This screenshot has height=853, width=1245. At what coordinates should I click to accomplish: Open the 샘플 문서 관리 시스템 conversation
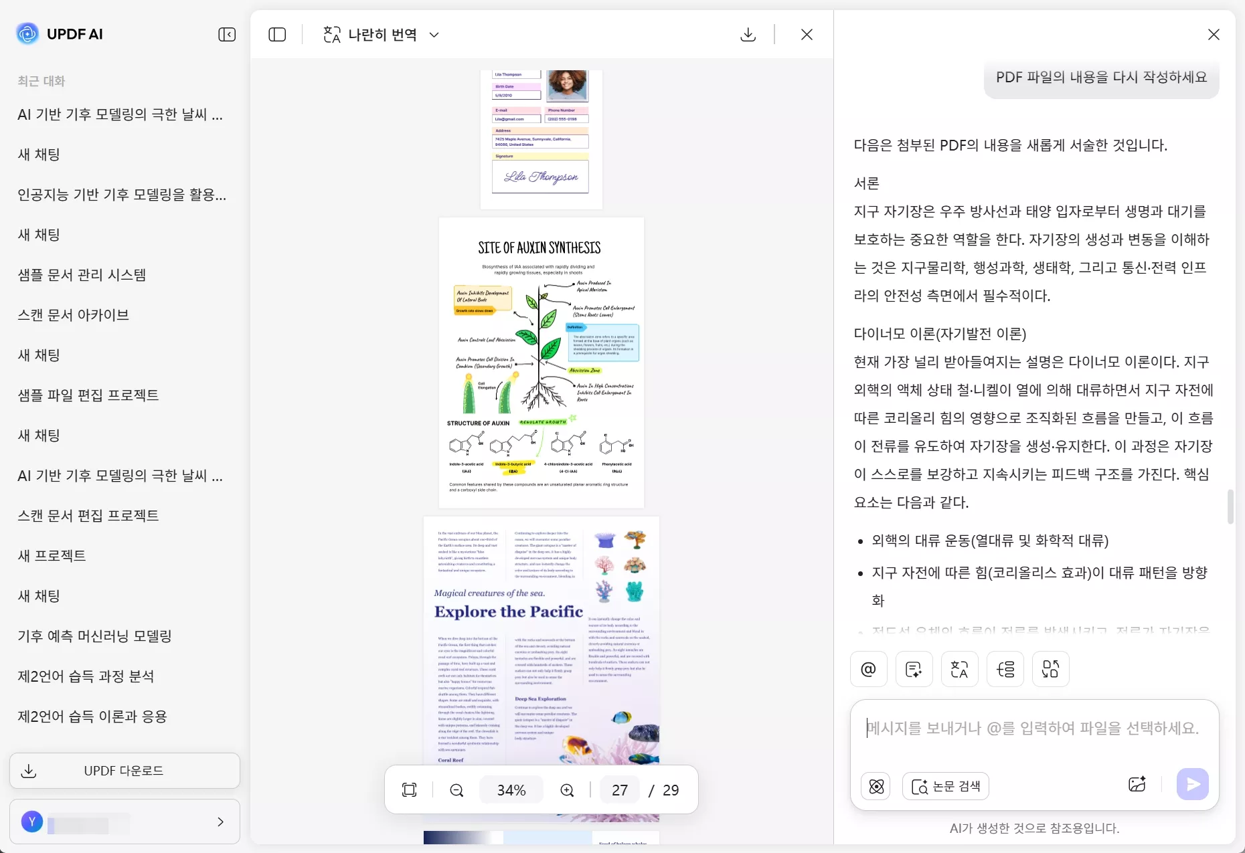[x=81, y=274]
